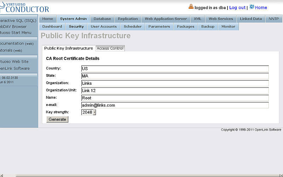Open the Linked Data tab
Viewport: 283px width, 177px height.
[x=251, y=19]
